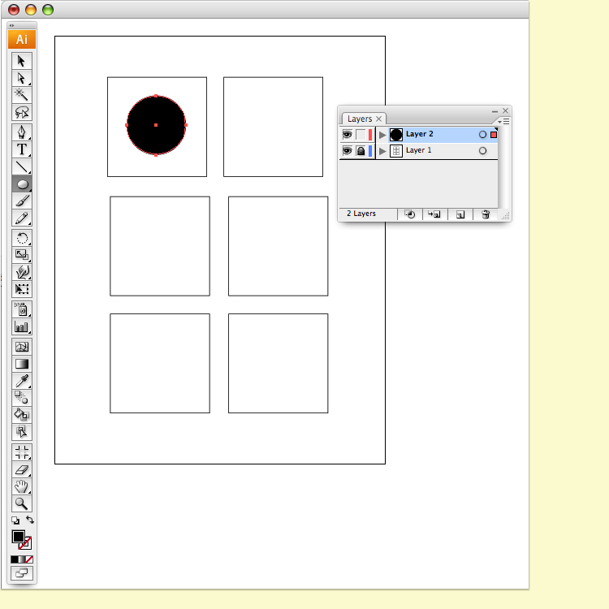
Task: Select the Pen tool
Action: [22, 132]
